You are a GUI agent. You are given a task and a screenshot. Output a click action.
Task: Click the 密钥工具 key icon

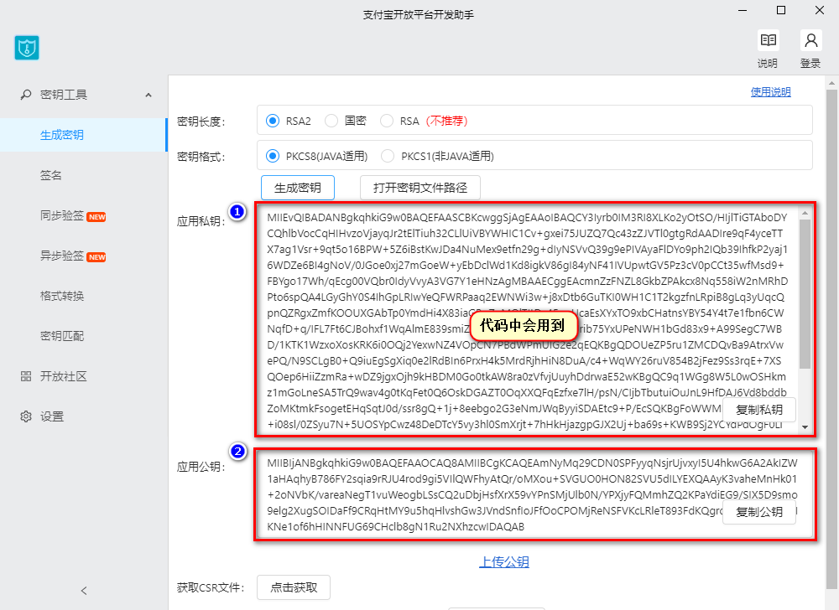pyautogui.click(x=26, y=95)
